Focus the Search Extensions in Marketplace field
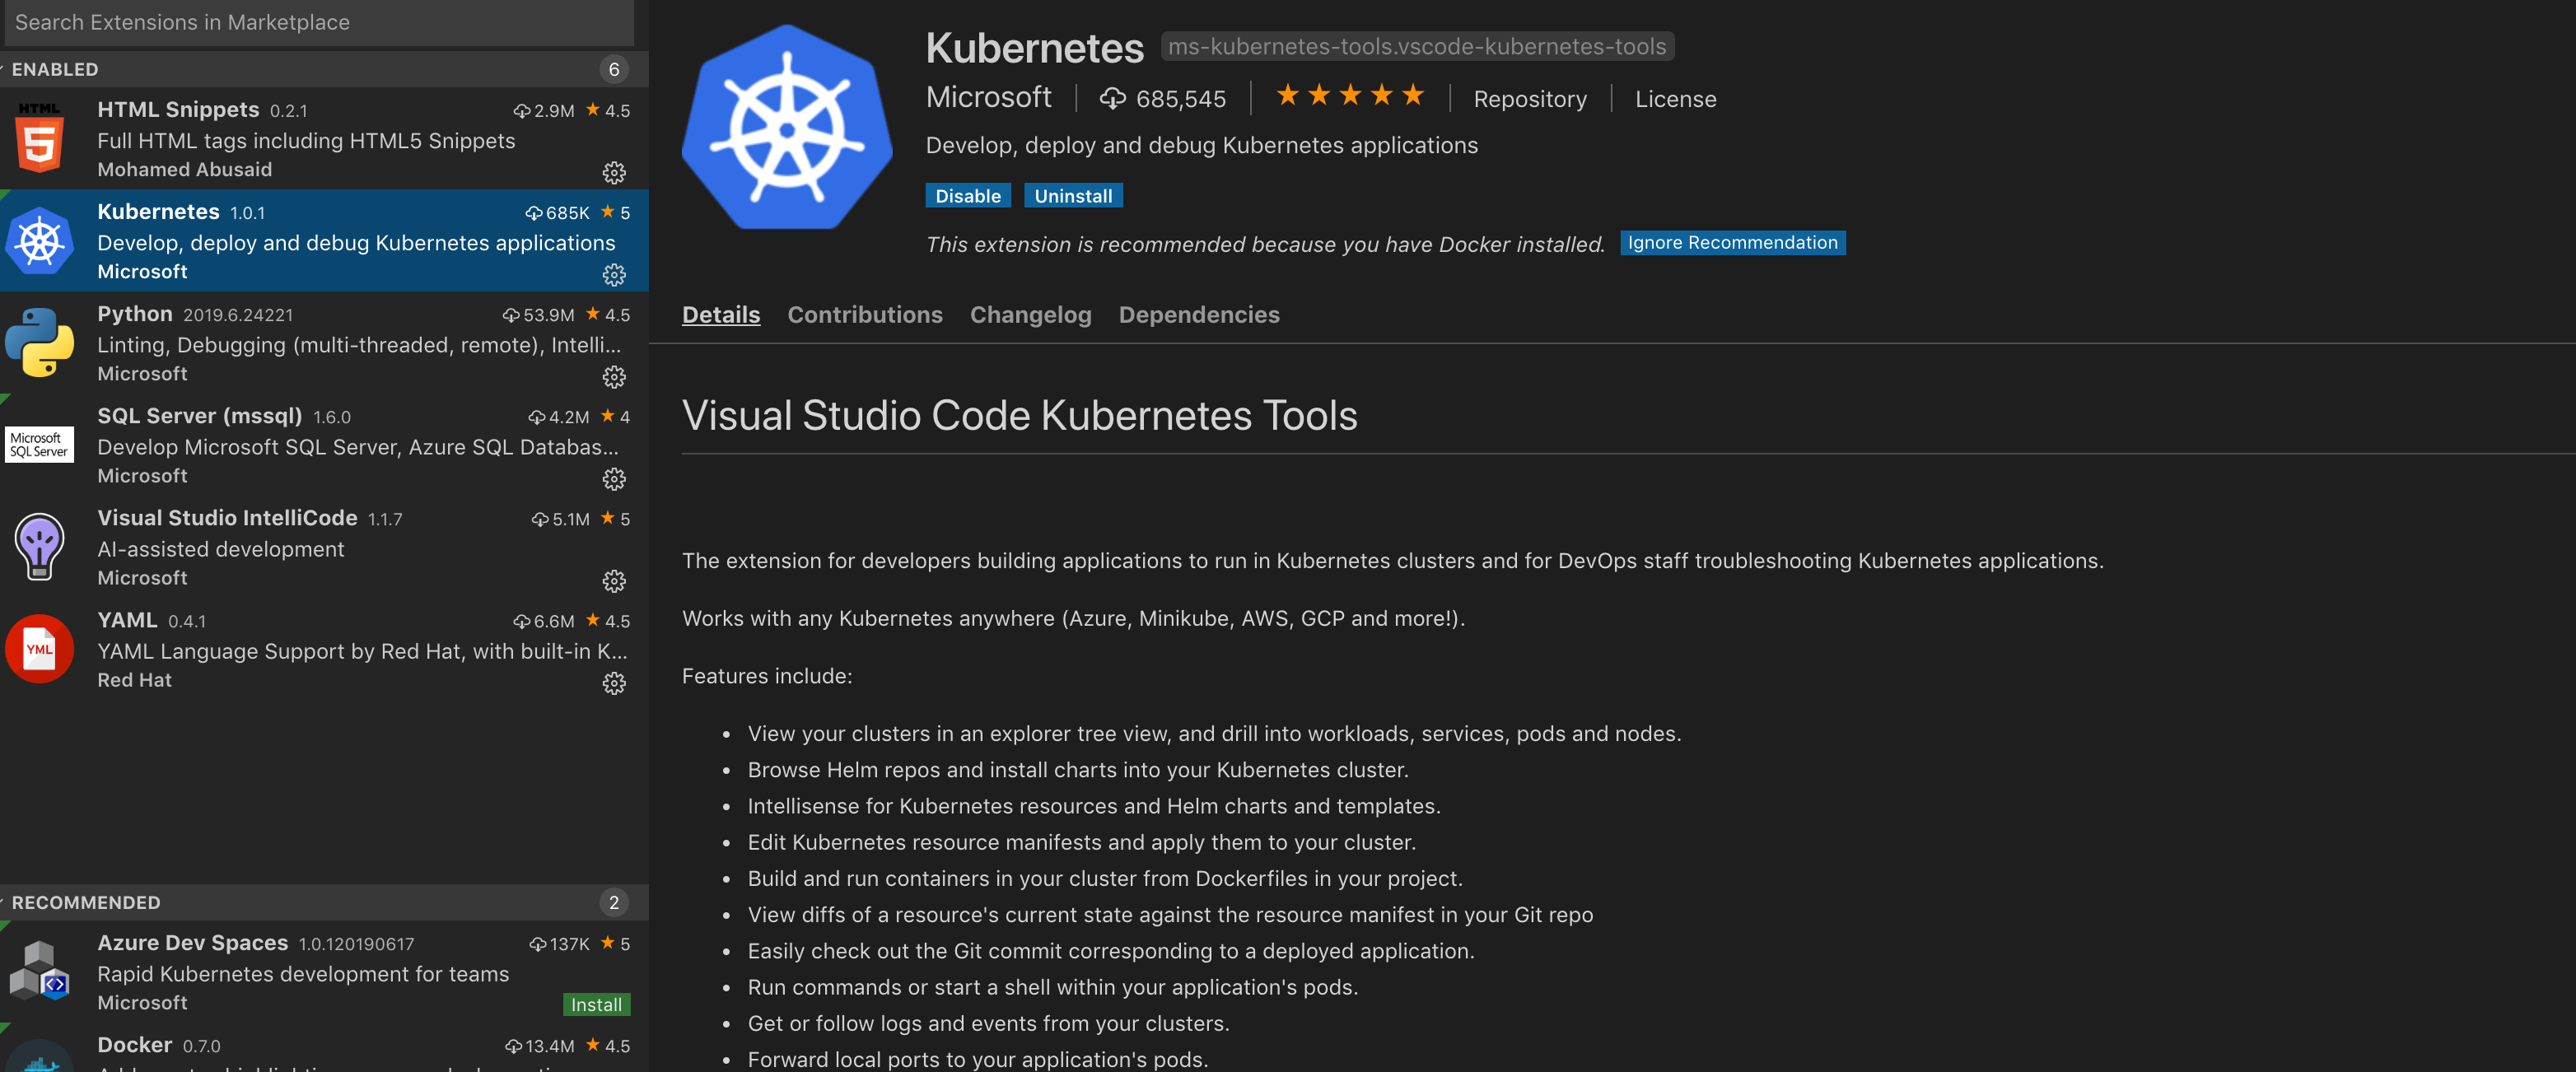This screenshot has height=1072, width=2576. [318, 22]
